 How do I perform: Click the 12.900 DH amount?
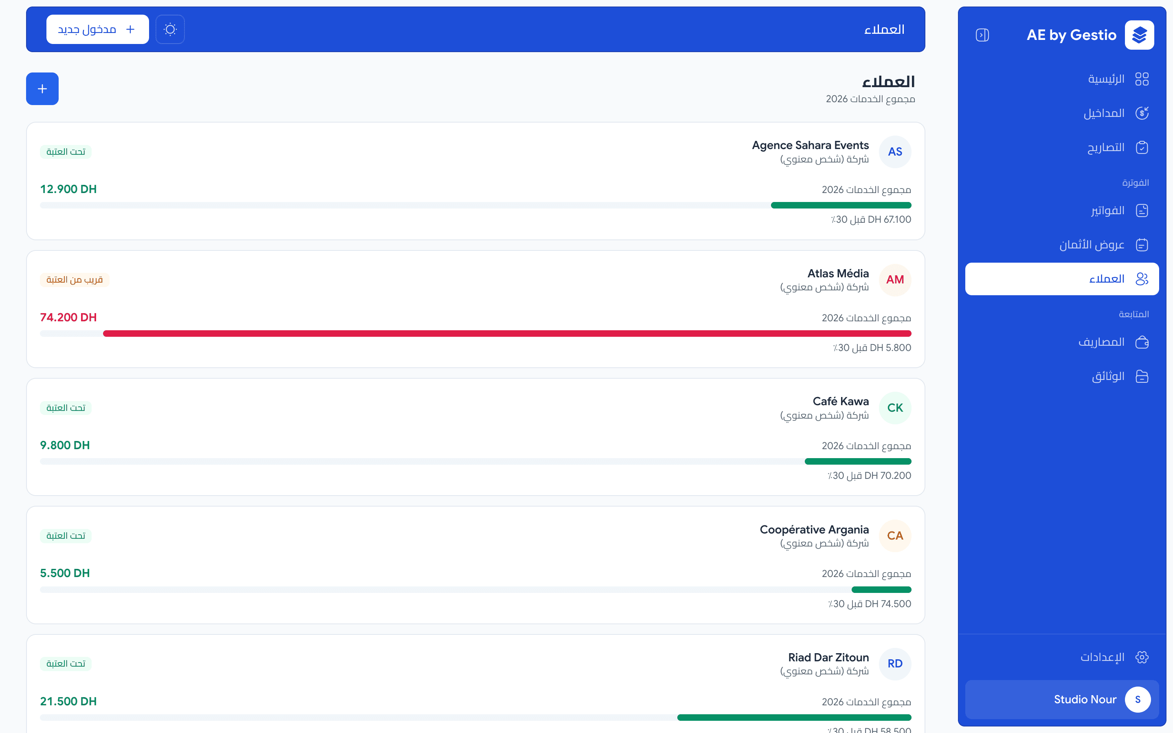click(68, 189)
